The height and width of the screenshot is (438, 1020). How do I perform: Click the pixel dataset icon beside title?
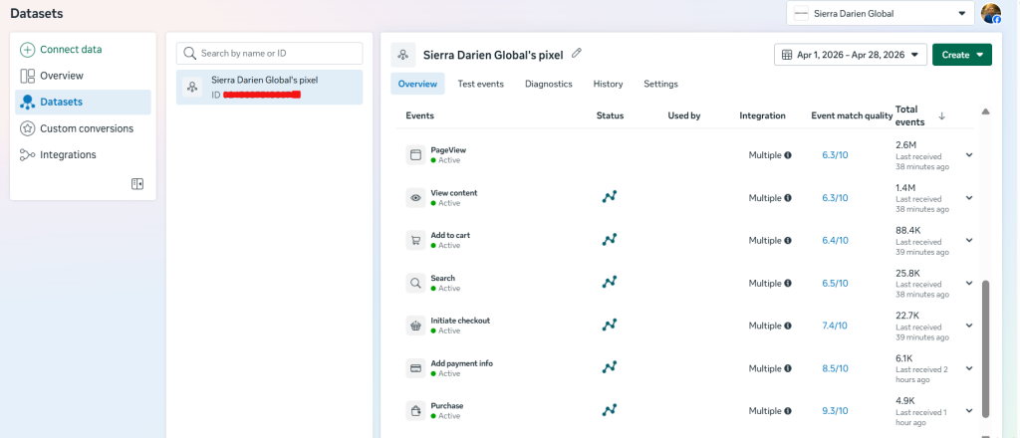[x=403, y=55]
